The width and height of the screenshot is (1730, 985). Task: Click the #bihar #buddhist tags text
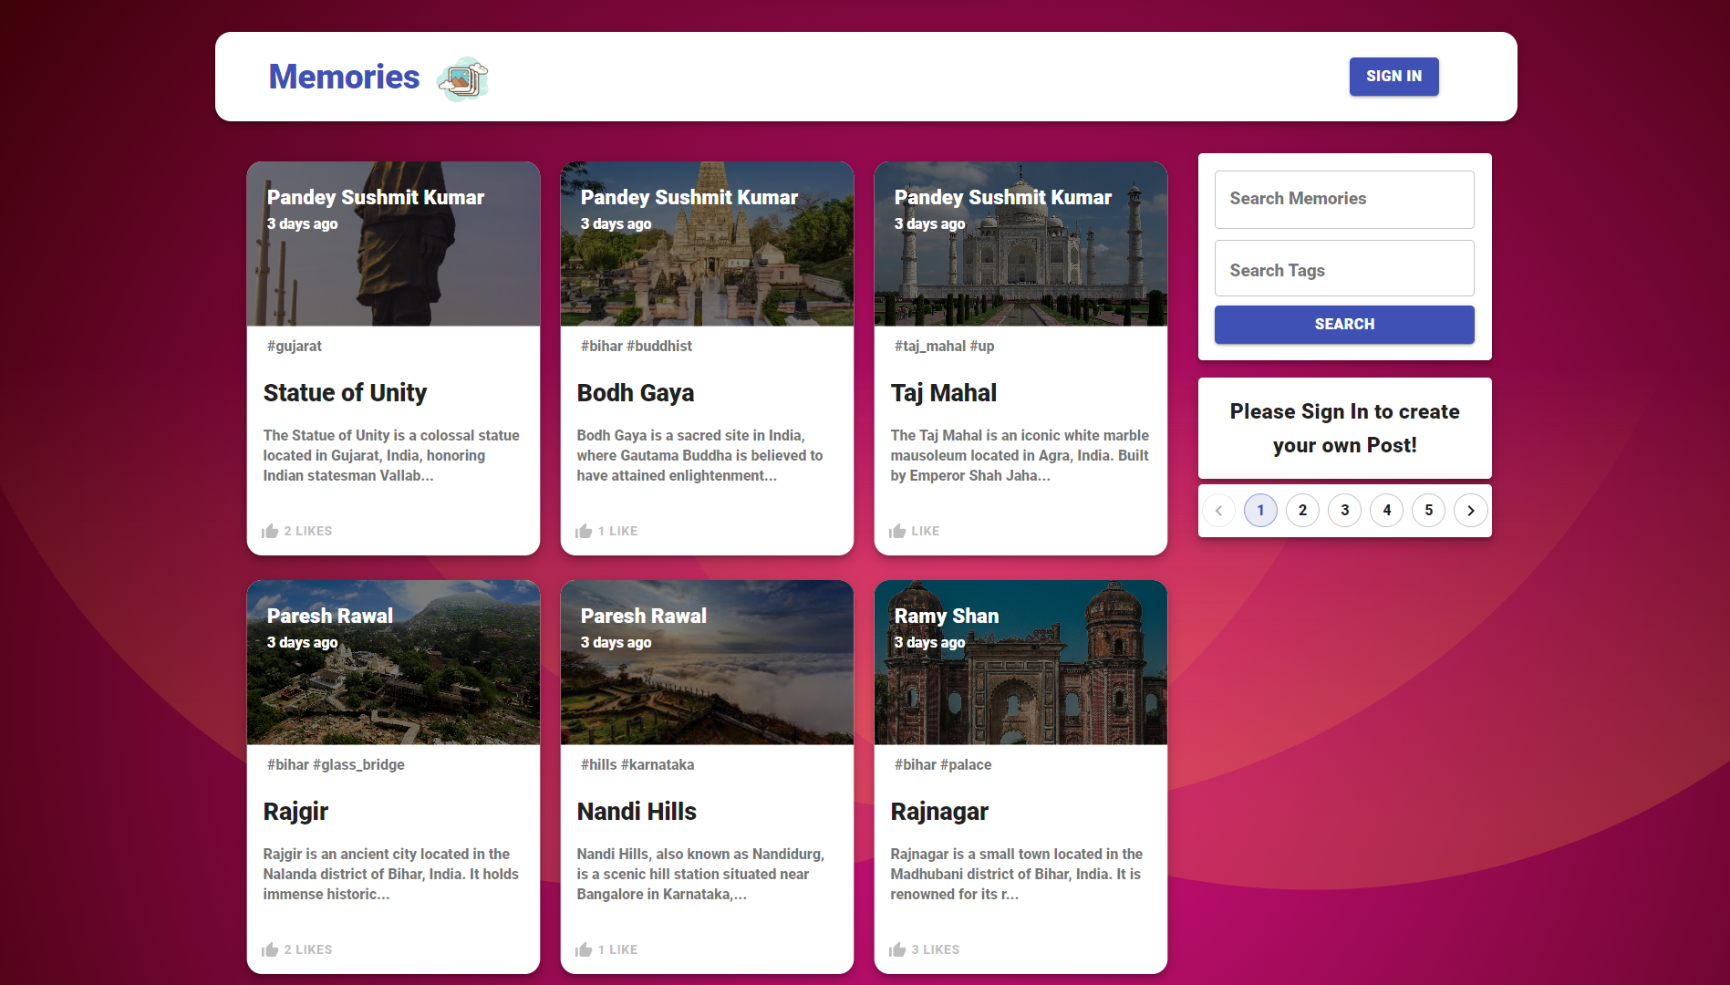636,346
